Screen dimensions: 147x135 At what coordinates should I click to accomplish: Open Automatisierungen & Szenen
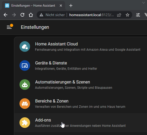point(81,85)
